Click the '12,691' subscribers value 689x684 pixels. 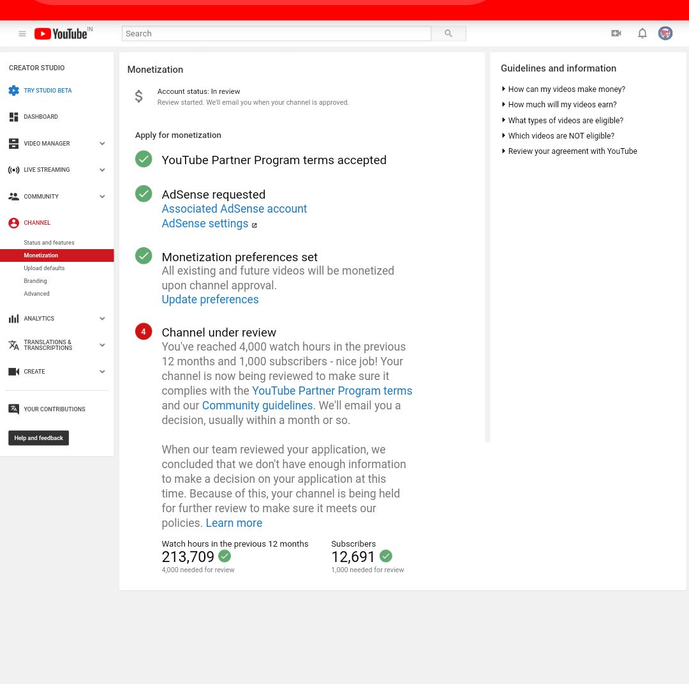[353, 557]
